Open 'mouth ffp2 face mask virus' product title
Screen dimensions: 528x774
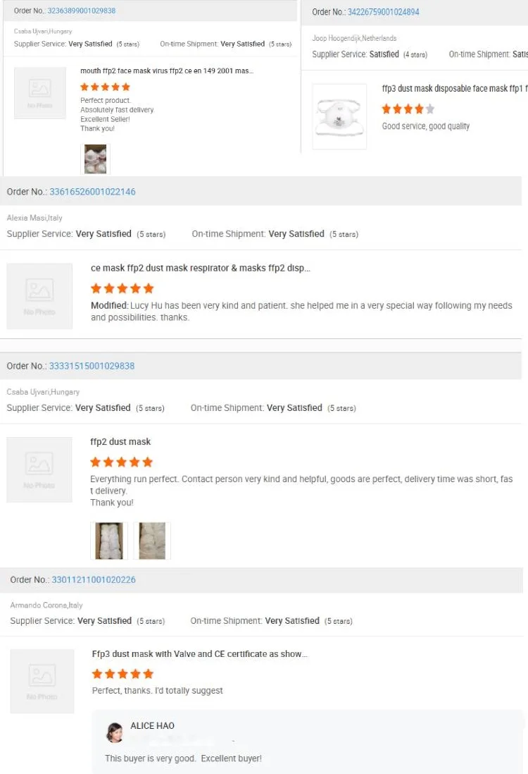click(167, 70)
